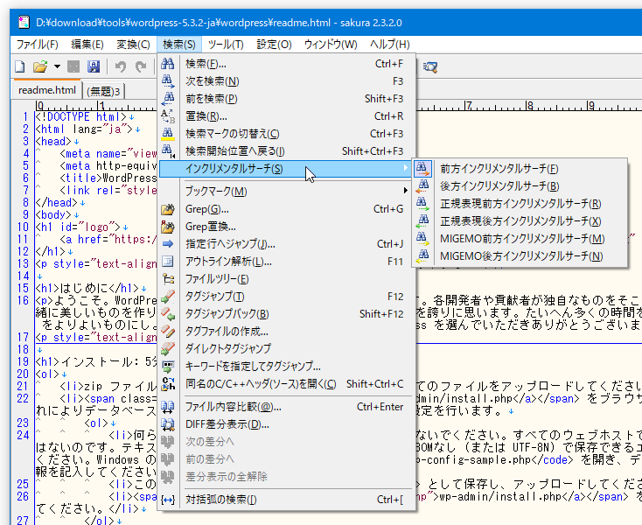
Task: Click the icon beside 前を検索(P)
Action: (167, 99)
